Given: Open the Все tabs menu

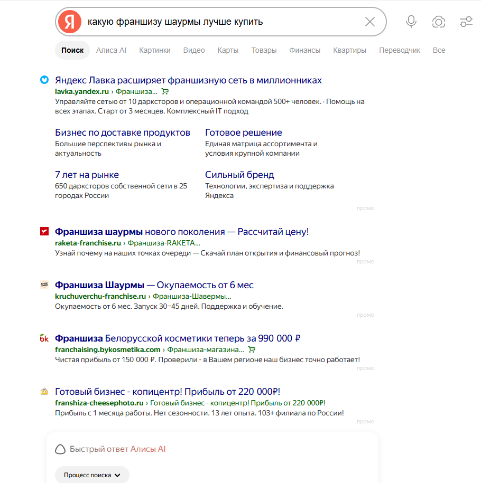Looking at the screenshot, I should (439, 50).
